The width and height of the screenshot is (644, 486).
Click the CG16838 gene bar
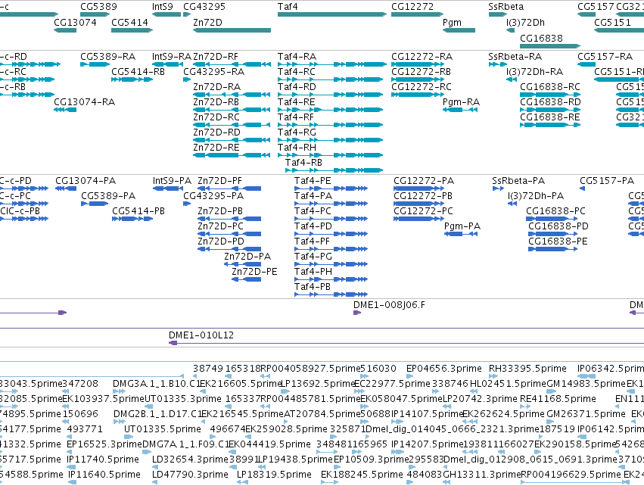pyautogui.click(x=550, y=46)
